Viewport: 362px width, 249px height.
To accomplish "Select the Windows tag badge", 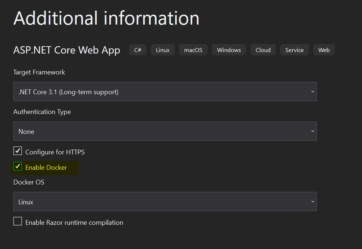I will click(x=229, y=50).
